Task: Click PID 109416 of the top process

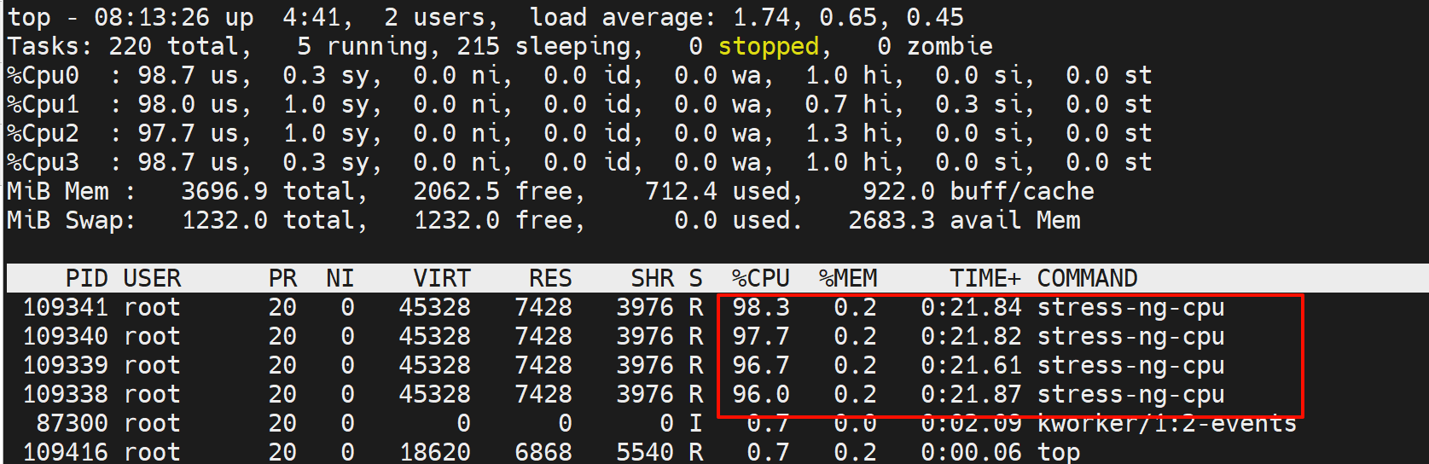Action: click(65, 452)
